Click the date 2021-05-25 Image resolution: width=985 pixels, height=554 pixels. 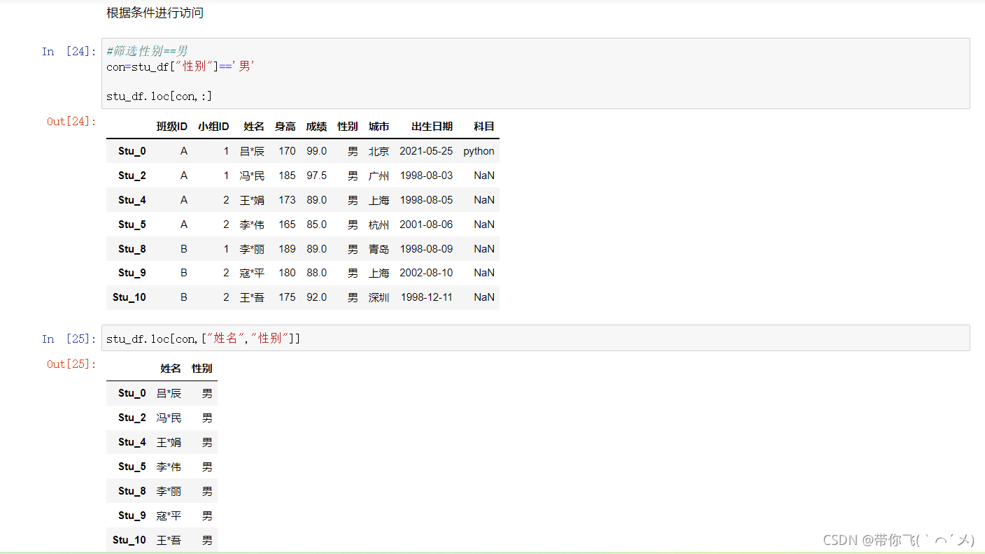pos(426,151)
